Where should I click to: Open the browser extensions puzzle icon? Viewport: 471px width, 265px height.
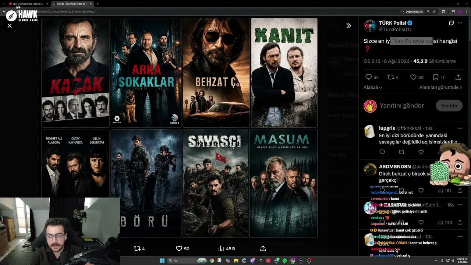click(x=443, y=11)
